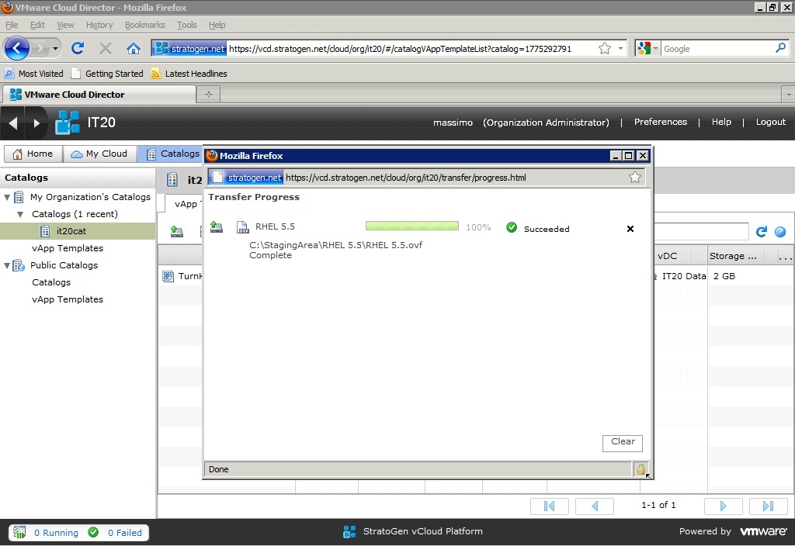Click the upload vApp template toolbar icon
795x546 pixels.
coord(176,231)
